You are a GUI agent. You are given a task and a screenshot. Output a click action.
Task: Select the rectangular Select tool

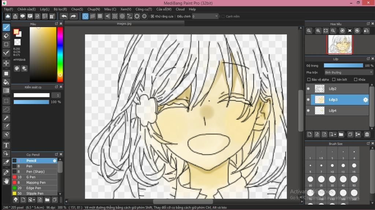6,101
